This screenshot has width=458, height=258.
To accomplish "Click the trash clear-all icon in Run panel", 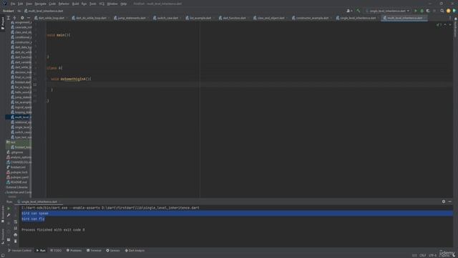I will point(16,241).
